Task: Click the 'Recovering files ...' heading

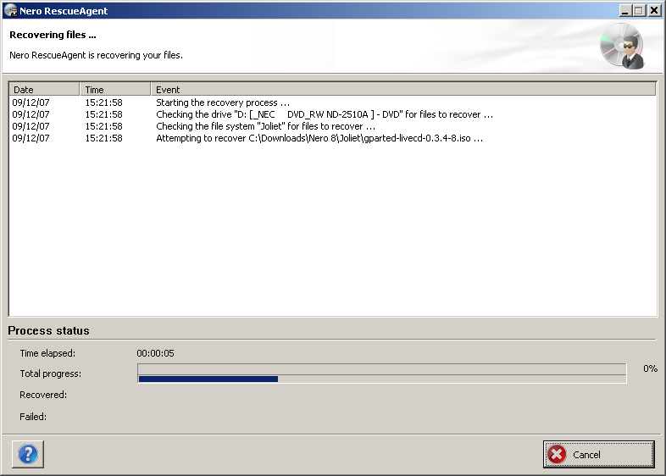Action: click(53, 35)
